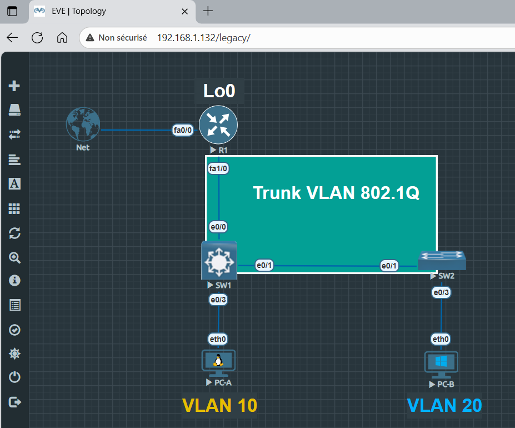The image size is (515, 428).
Task: Open the grid 'More actions' sidebar icon
Action: click(x=15, y=208)
